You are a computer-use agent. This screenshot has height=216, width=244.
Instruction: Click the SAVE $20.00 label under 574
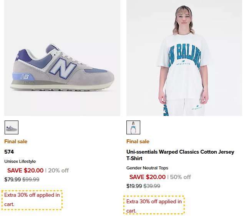click(25, 171)
